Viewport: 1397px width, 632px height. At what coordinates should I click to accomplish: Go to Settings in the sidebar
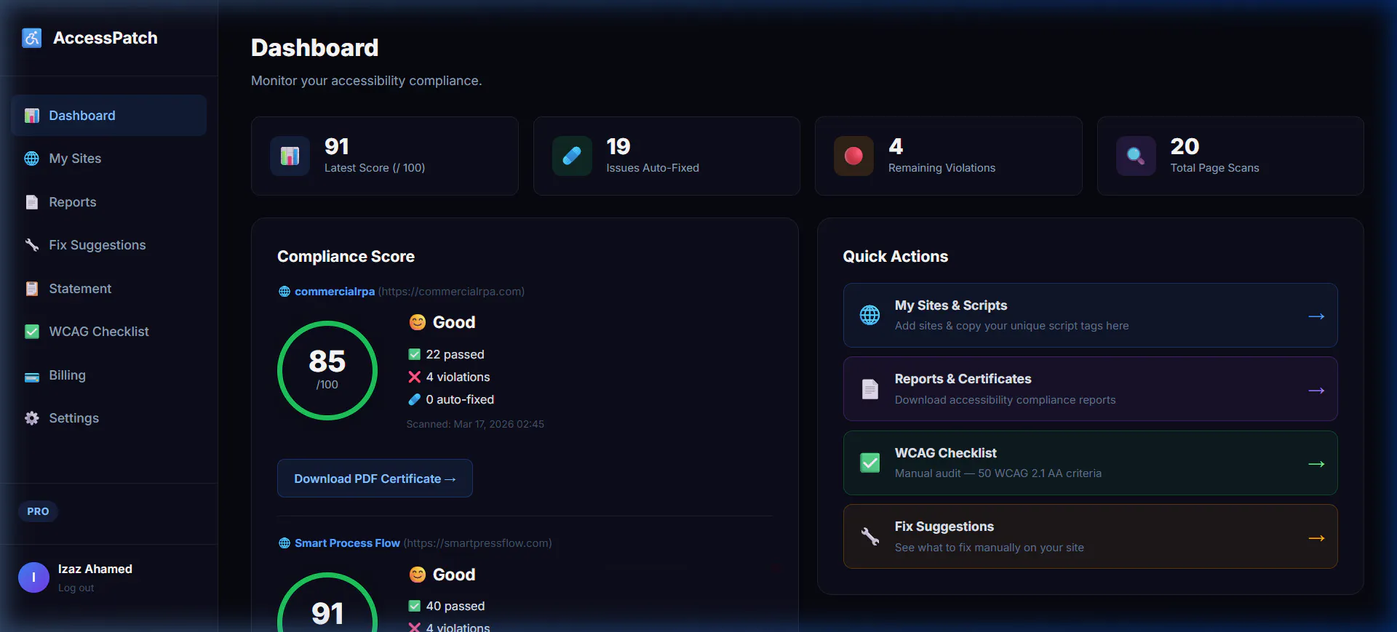(x=108, y=418)
